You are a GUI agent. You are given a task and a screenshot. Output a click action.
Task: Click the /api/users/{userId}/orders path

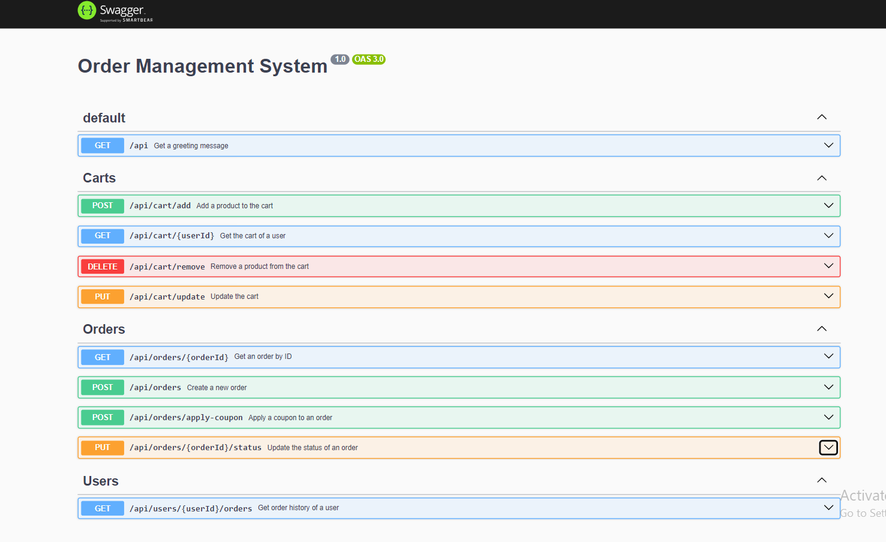tap(191, 508)
